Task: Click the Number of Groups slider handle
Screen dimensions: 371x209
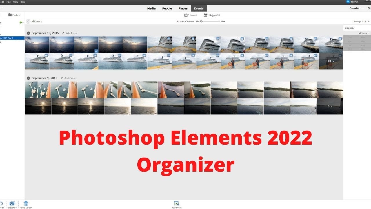Action: pyautogui.click(x=201, y=21)
